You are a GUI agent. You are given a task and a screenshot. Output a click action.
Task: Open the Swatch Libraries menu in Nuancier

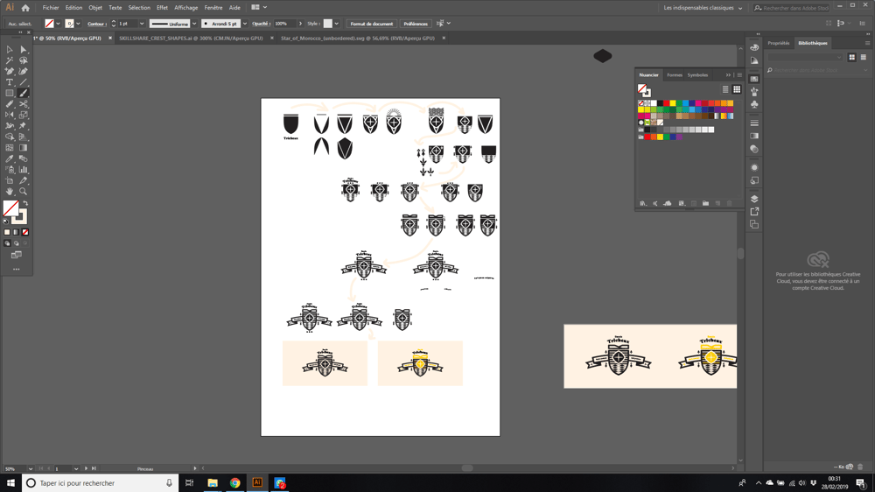click(643, 203)
